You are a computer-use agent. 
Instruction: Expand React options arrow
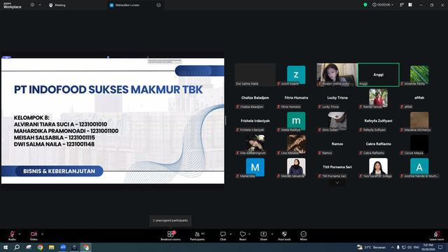pyautogui.click(x=249, y=234)
